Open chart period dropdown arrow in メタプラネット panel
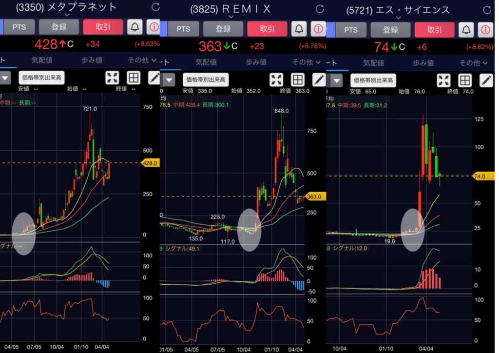The width and height of the screenshot is (499, 353). 5,78
